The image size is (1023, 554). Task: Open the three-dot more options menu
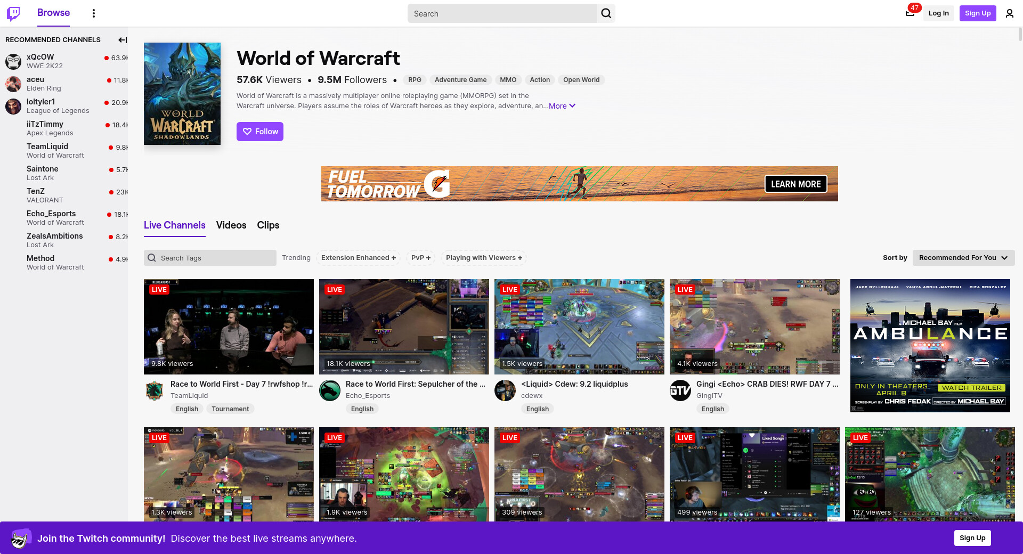click(94, 13)
